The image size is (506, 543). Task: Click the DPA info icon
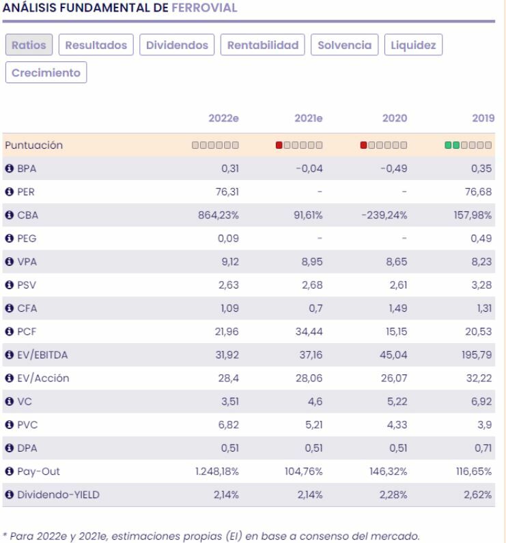[x=9, y=449]
